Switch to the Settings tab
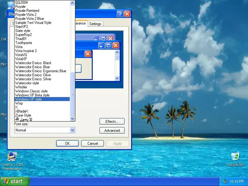 [x=95, y=24]
